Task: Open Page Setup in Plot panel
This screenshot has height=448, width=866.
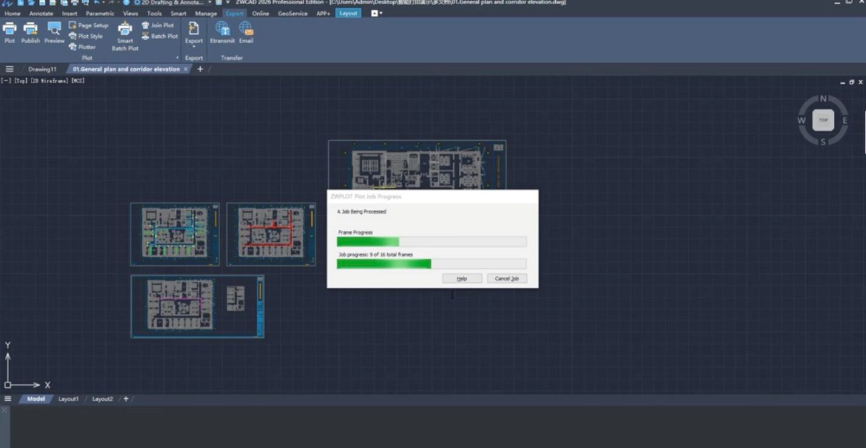Action: pos(89,25)
